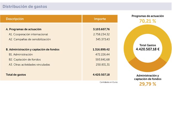This screenshot has width=172, height=140.
Task: Select the 29,79 % percentage label
Action: point(148,84)
